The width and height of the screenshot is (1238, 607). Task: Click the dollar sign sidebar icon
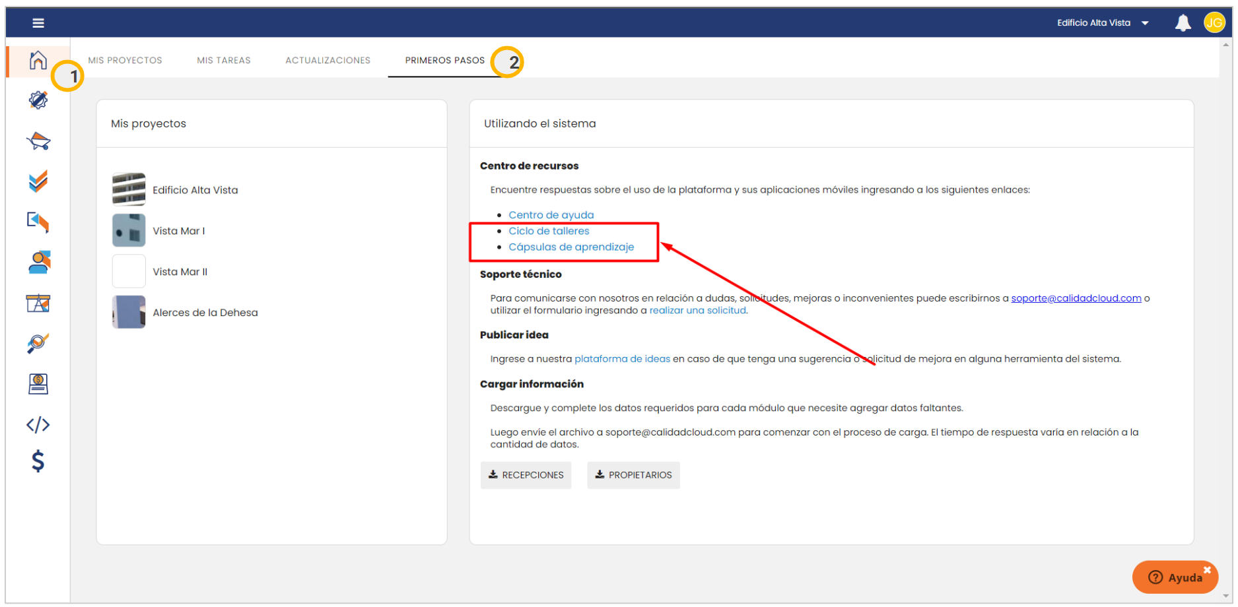(x=38, y=461)
